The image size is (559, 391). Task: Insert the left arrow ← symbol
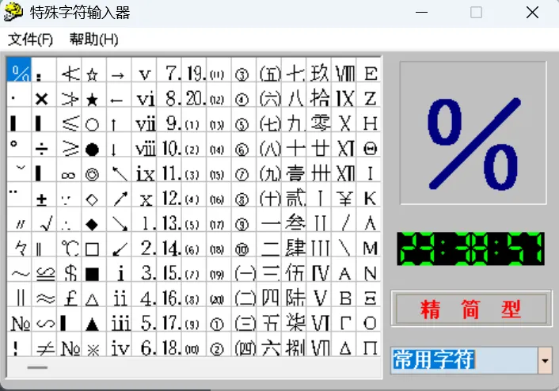click(x=119, y=94)
